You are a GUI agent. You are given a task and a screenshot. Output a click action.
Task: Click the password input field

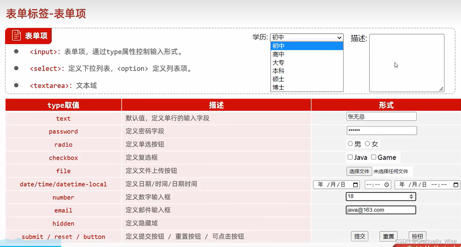coord(382,130)
